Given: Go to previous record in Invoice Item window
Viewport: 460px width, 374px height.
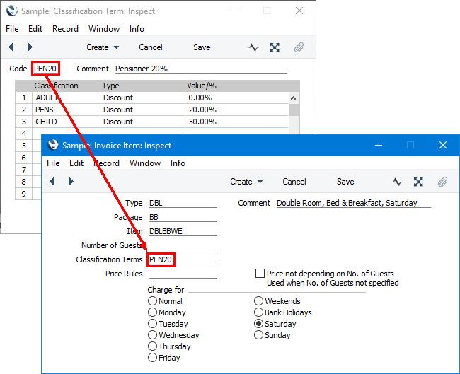Looking at the screenshot, I should (52, 182).
